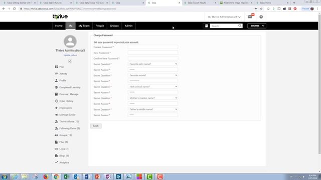Click the Courses I Manage icon
Image resolution: width=321 pixels, height=180 pixels.
(x=56, y=94)
